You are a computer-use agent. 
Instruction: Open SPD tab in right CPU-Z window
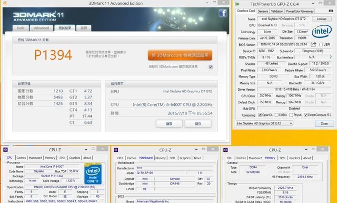click(282, 158)
